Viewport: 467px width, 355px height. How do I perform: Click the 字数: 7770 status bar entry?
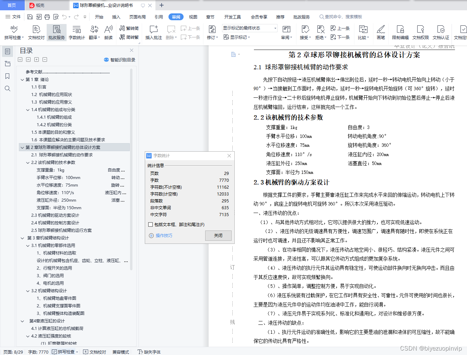38,352
